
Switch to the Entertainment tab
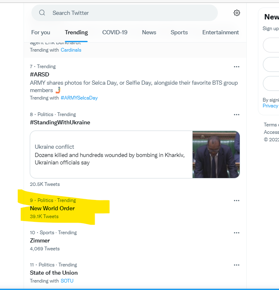tap(221, 32)
